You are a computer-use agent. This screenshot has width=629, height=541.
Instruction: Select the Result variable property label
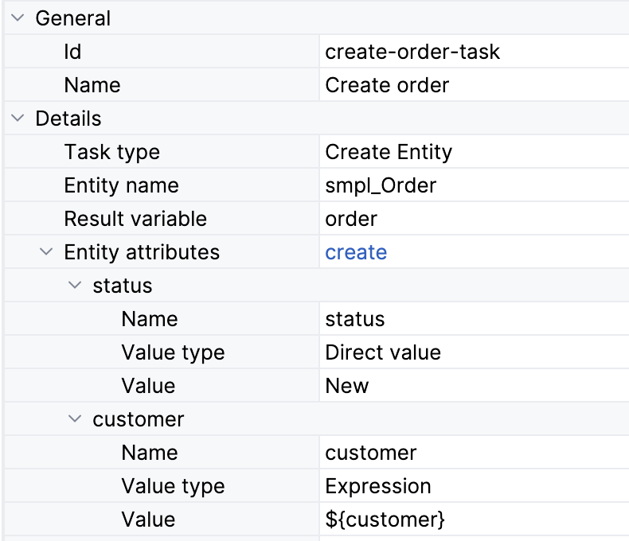tap(135, 220)
